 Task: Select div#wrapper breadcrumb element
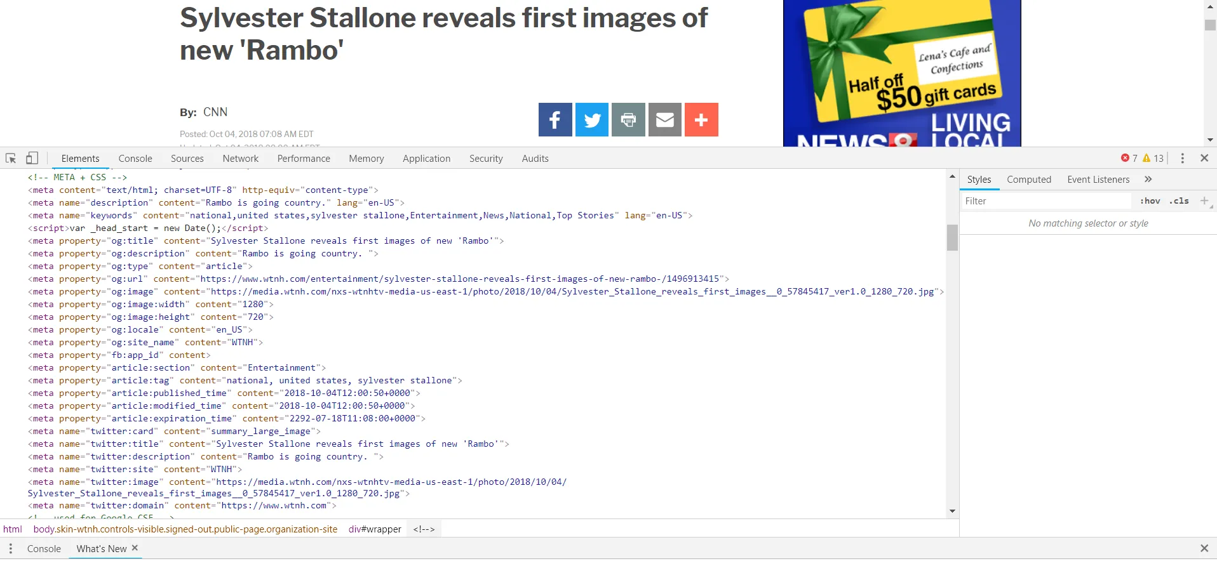point(375,529)
